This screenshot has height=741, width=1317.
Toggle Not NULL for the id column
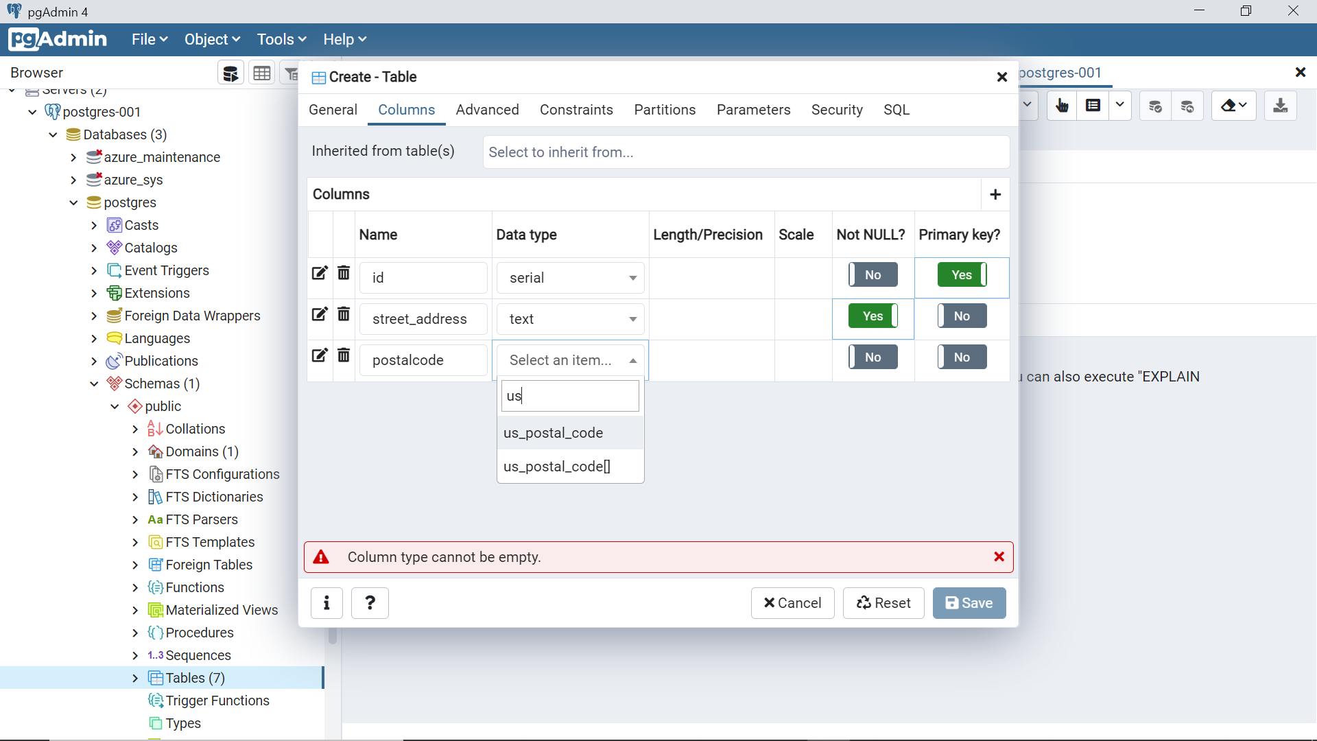[x=873, y=275]
